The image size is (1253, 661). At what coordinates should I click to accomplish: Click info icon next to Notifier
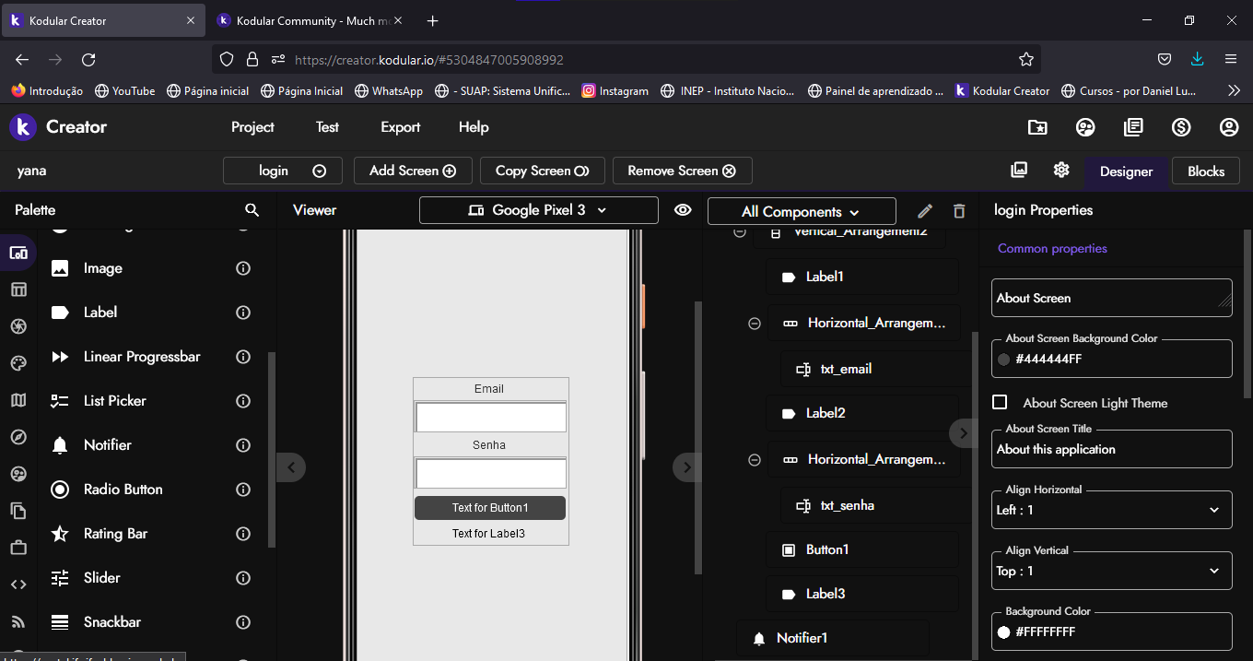(243, 445)
